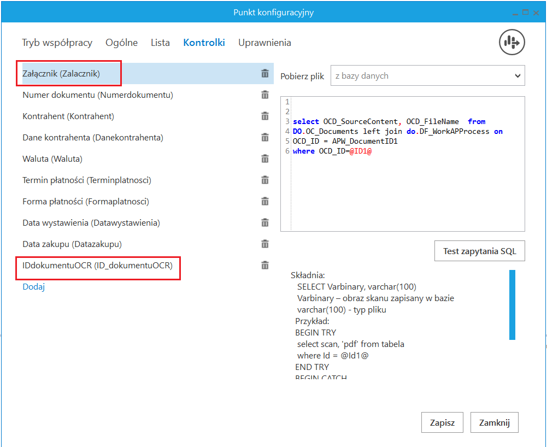Open the Uprawnienia tab

click(264, 43)
